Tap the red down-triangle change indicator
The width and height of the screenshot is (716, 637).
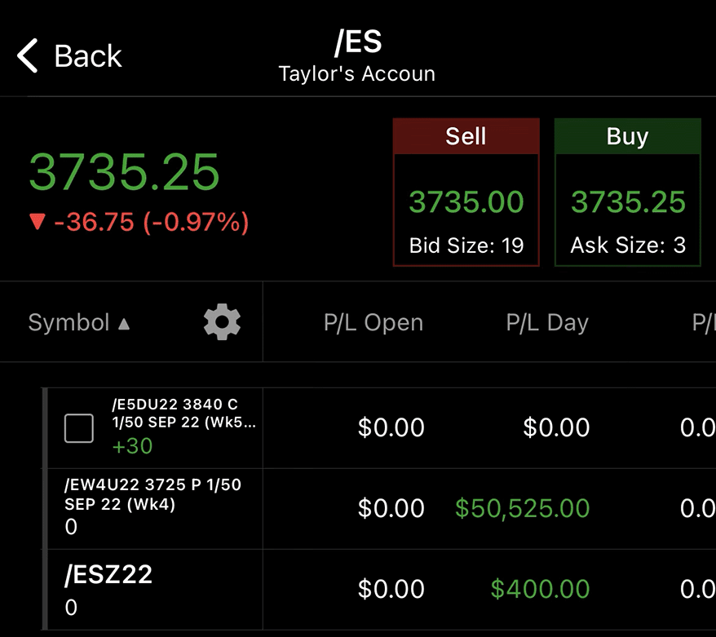click(x=37, y=222)
